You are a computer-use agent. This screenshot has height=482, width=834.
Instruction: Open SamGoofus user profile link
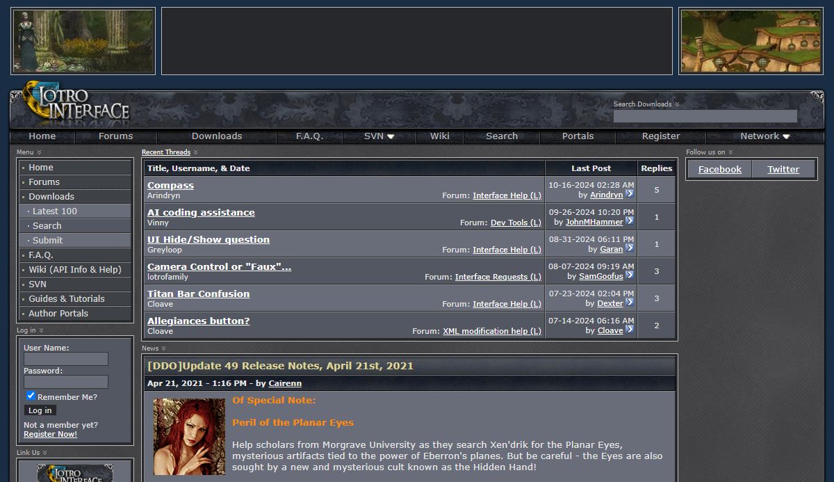point(601,276)
